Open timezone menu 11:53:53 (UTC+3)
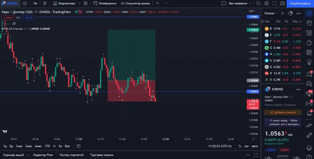 (220, 146)
